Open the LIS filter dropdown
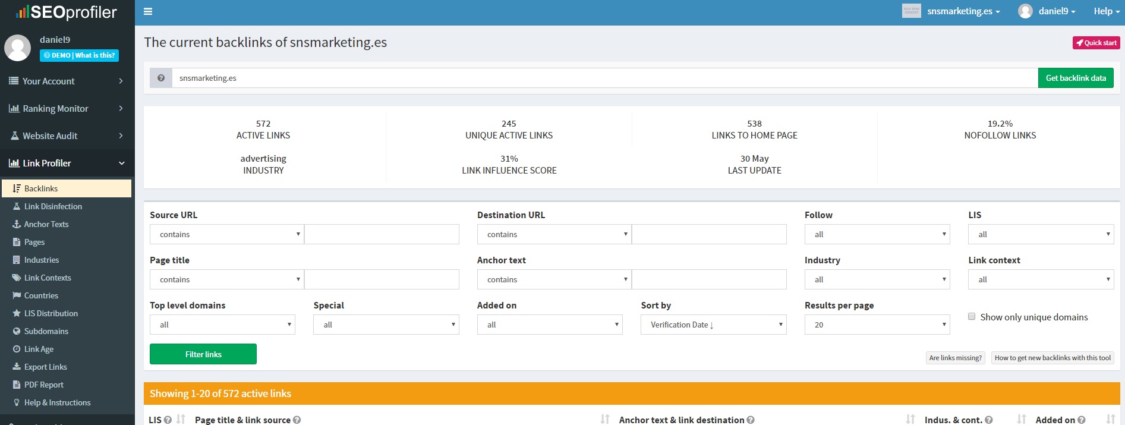 1041,234
